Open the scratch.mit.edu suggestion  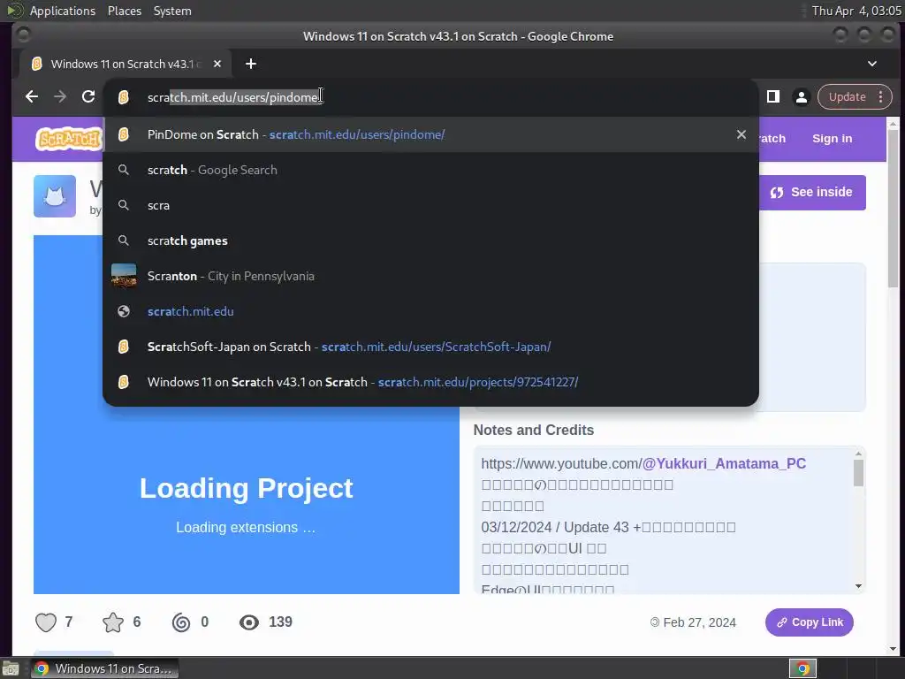(x=430, y=311)
